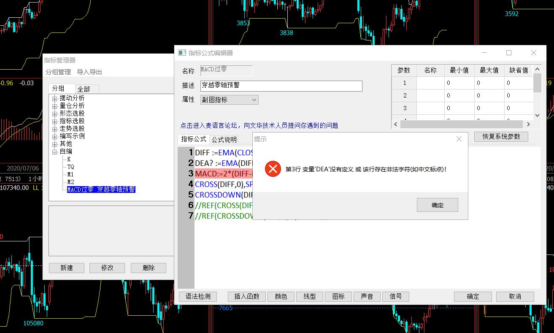Click the 描述 text input field

pyautogui.click(x=281, y=86)
